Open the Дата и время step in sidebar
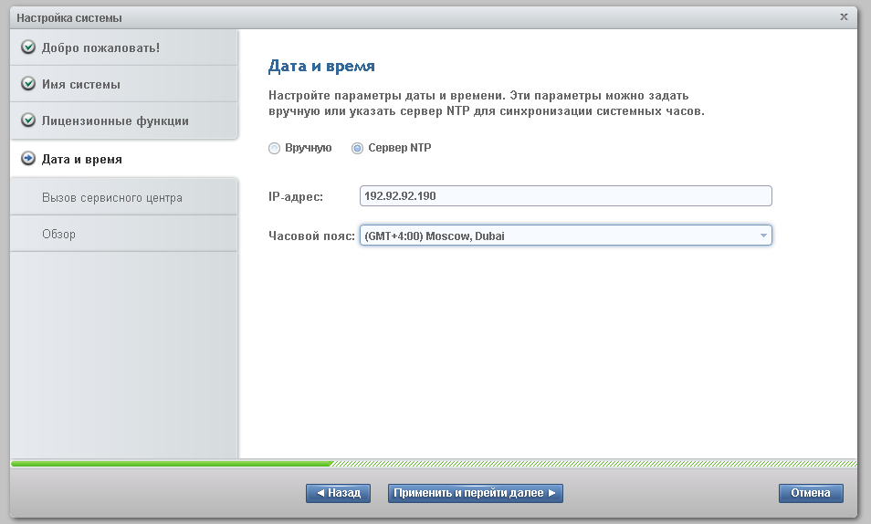The height and width of the screenshot is (524, 871). click(x=124, y=159)
